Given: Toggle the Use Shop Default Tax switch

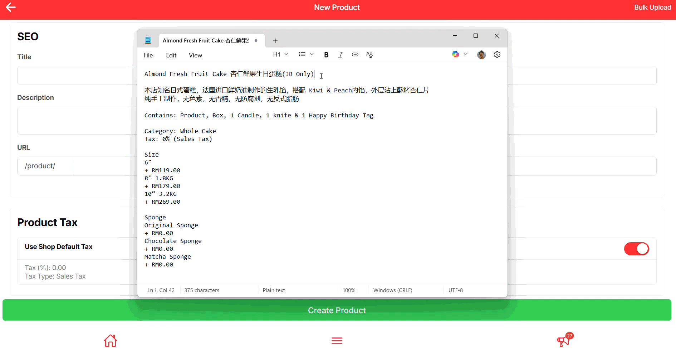Looking at the screenshot, I should coord(636,249).
